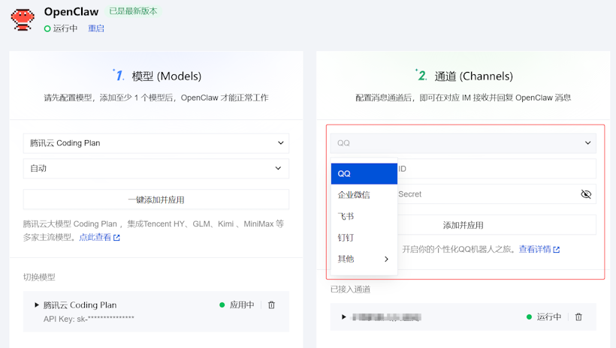Click the 已是最新版本 version badge
Screen dimensions: 616x348
pos(133,11)
